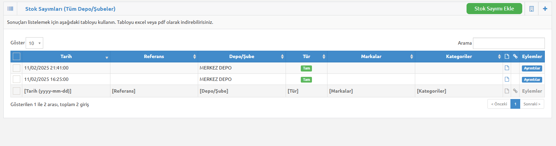Toggle the select-all checkbox in header
Image resolution: width=556 pixels, height=146 pixels.
pos(17,56)
